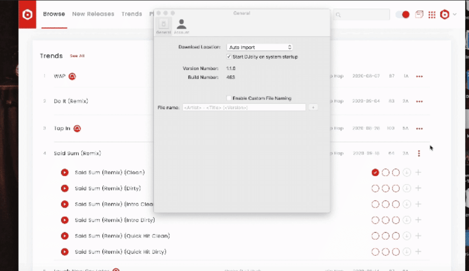
Task: Click the Tap In track title
Action: tap(62, 128)
